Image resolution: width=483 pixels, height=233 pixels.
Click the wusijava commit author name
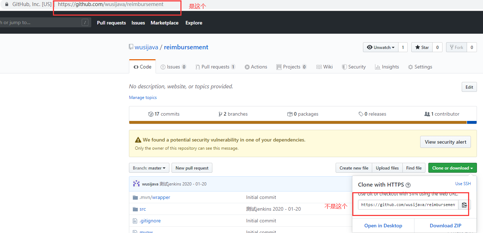[150, 184]
